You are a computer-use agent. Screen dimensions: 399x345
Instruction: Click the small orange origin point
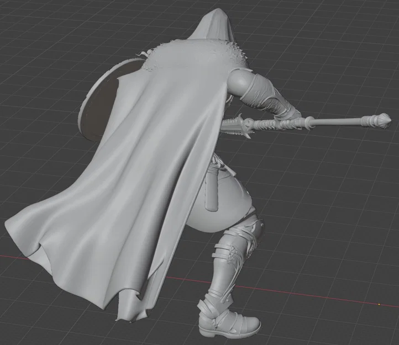point(379,304)
